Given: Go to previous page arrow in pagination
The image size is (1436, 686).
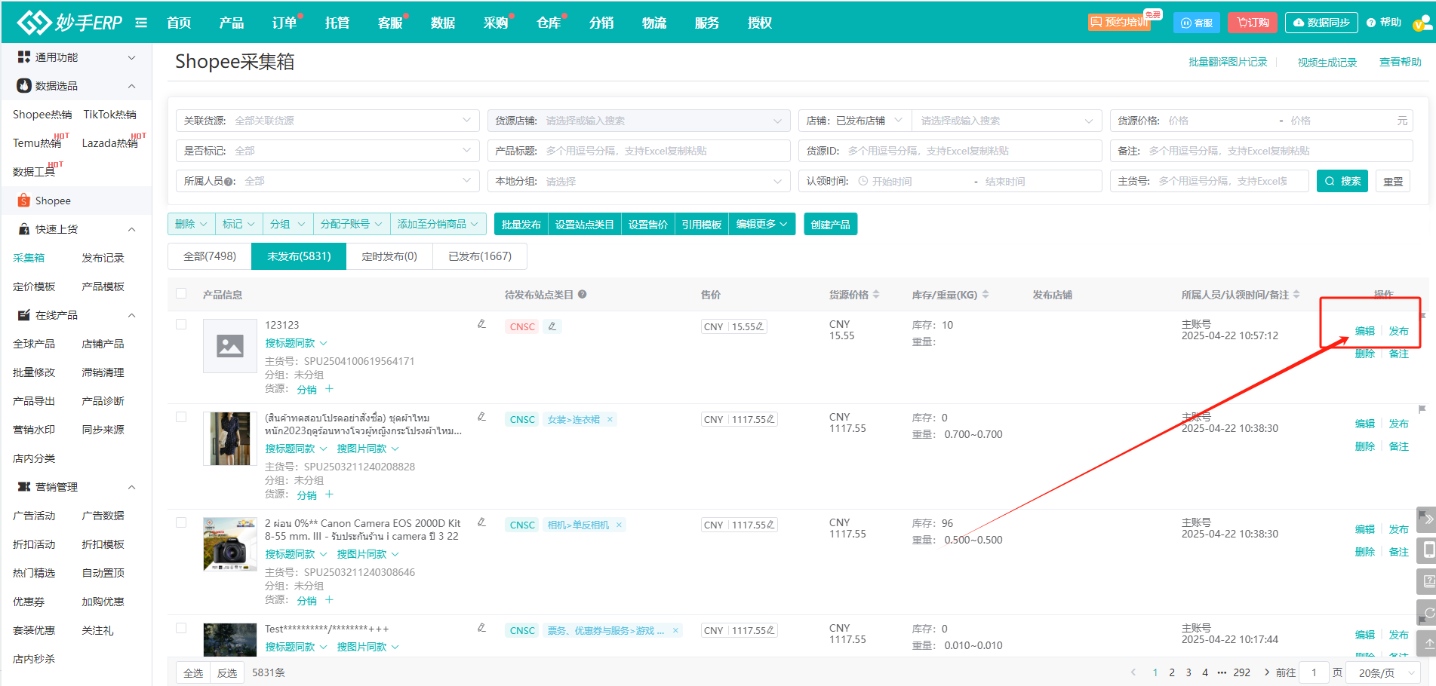Looking at the screenshot, I should point(1133,672).
